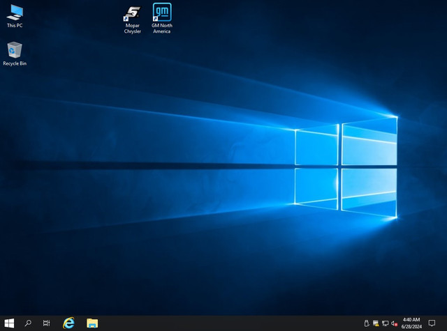This screenshot has width=447, height=331.
Task: Click the "Recycle Bin" label text
Action: coord(15,63)
